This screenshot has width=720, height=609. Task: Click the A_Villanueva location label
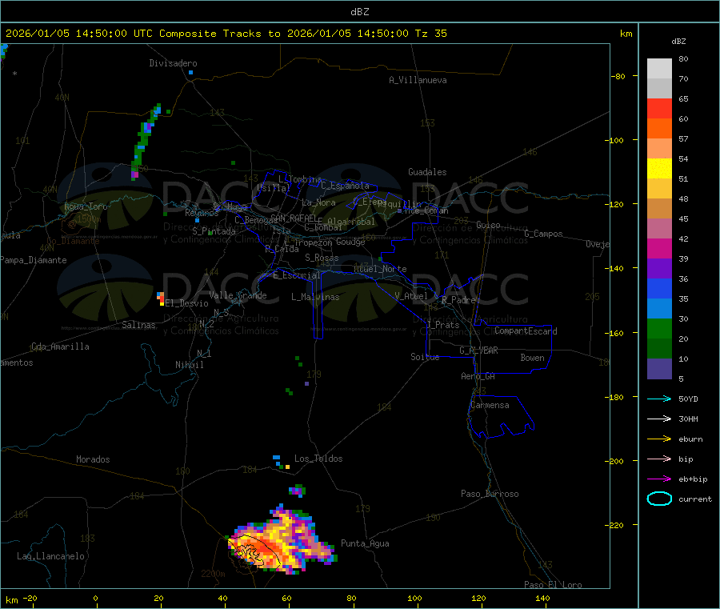click(x=418, y=80)
